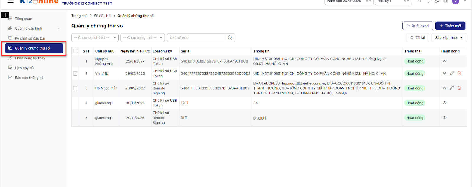Click the search magnifier icon
This screenshot has height=187, width=472.
click(230, 38)
